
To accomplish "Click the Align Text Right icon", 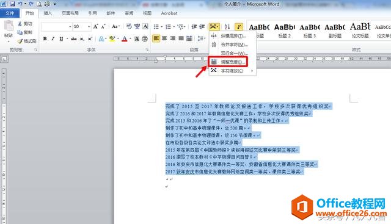I will click(x=173, y=38).
